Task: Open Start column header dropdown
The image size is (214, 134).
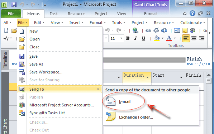Action: pyautogui.click(x=181, y=77)
